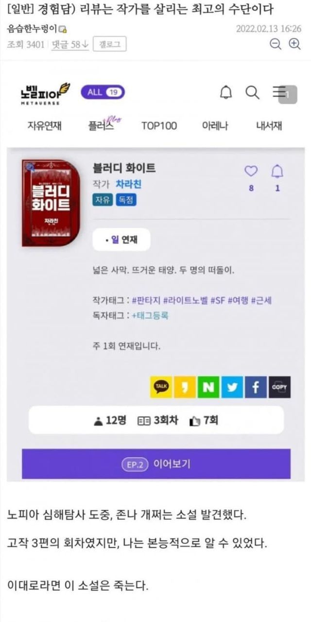Toggle the heart favorite on 블러디 화이트

(x=251, y=171)
